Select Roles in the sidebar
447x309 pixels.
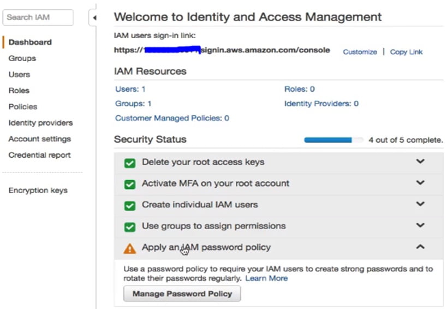pyautogui.click(x=19, y=91)
